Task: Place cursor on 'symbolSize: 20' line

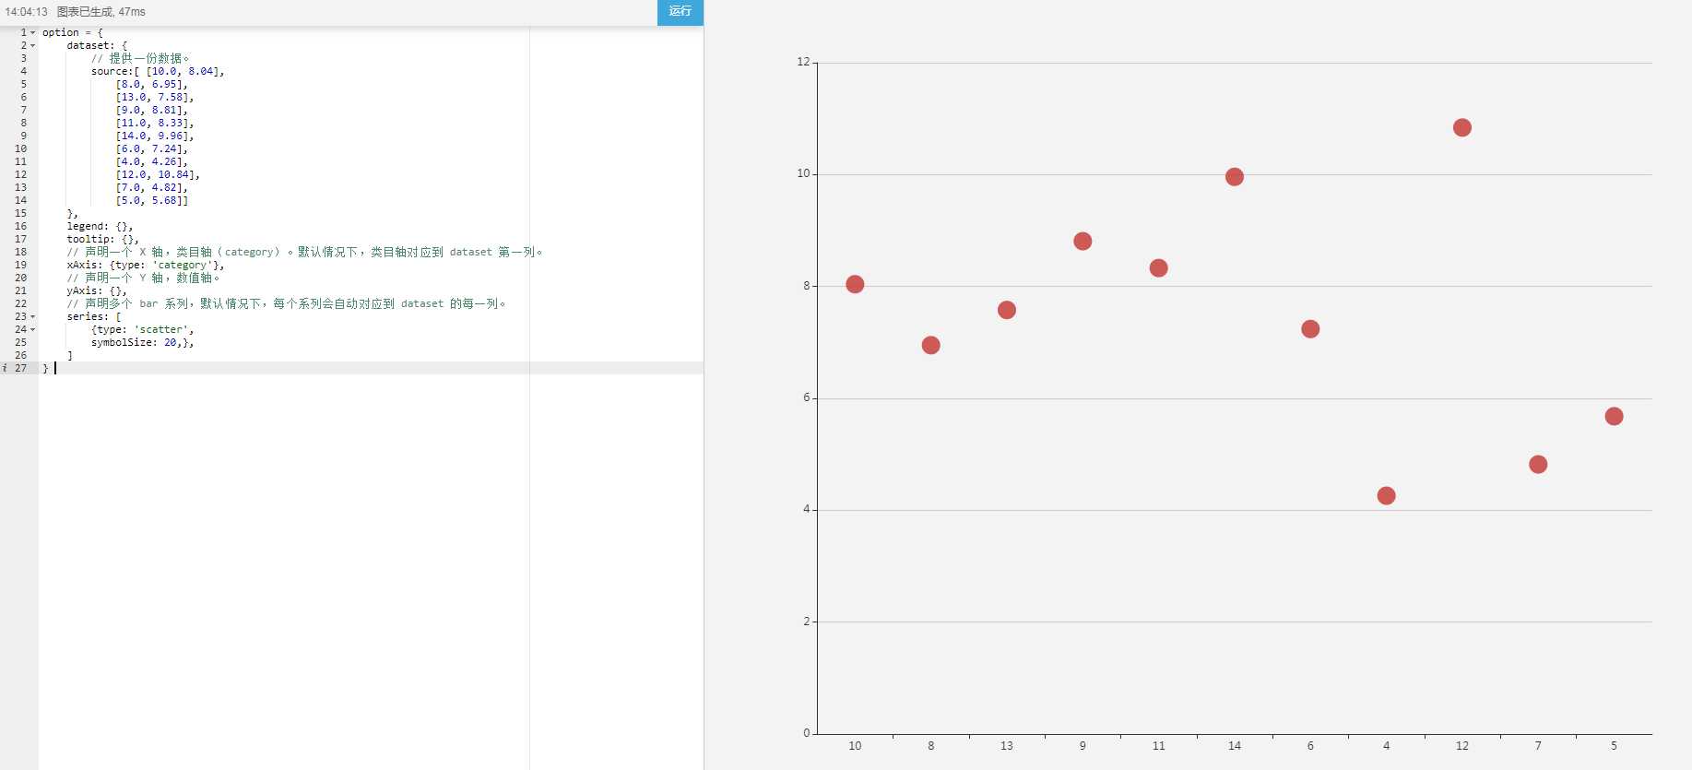Action: coord(142,342)
